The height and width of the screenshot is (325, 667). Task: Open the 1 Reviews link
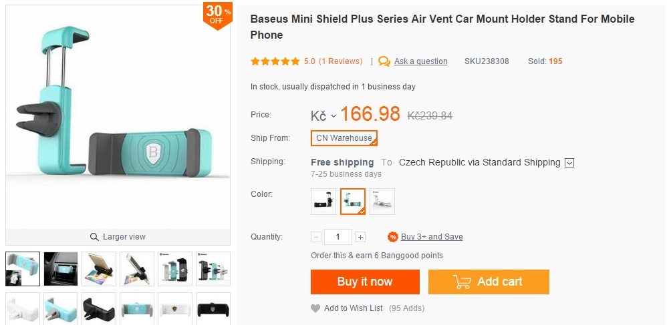pyautogui.click(x=340, y=61)
